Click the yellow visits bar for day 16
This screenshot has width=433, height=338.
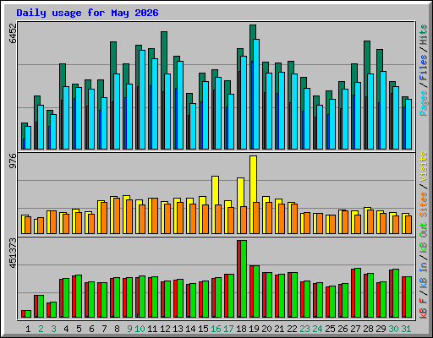click(215, 190)
